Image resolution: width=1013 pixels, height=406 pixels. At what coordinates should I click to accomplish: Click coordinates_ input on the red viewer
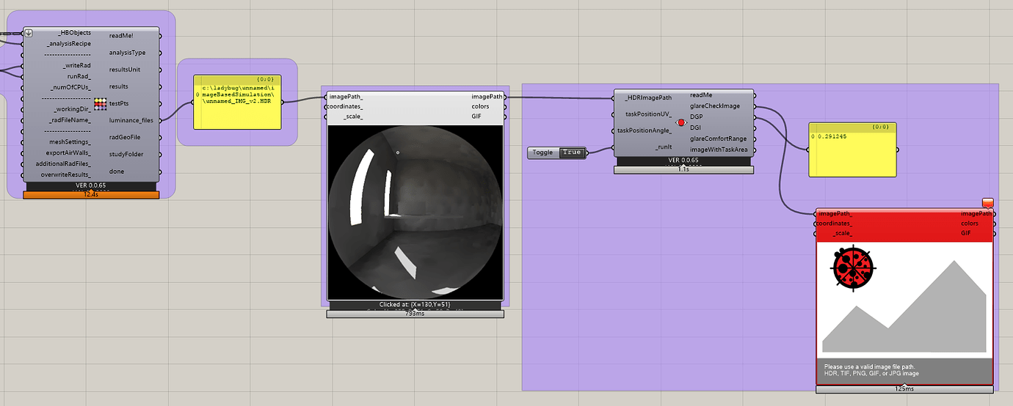click(x=834, y=223)
